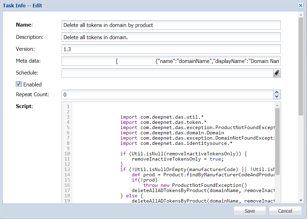Image resolution: width=307 pixels, height=219 pixels.
Task: Click the Meta data input field
Action: (171, 61)
